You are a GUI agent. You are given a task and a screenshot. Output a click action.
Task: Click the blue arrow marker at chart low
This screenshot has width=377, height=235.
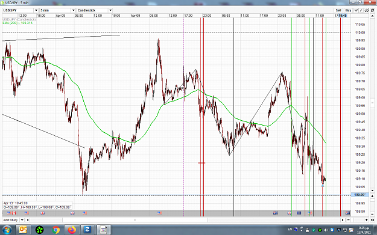pyautogui.click(x=323, y=185)
